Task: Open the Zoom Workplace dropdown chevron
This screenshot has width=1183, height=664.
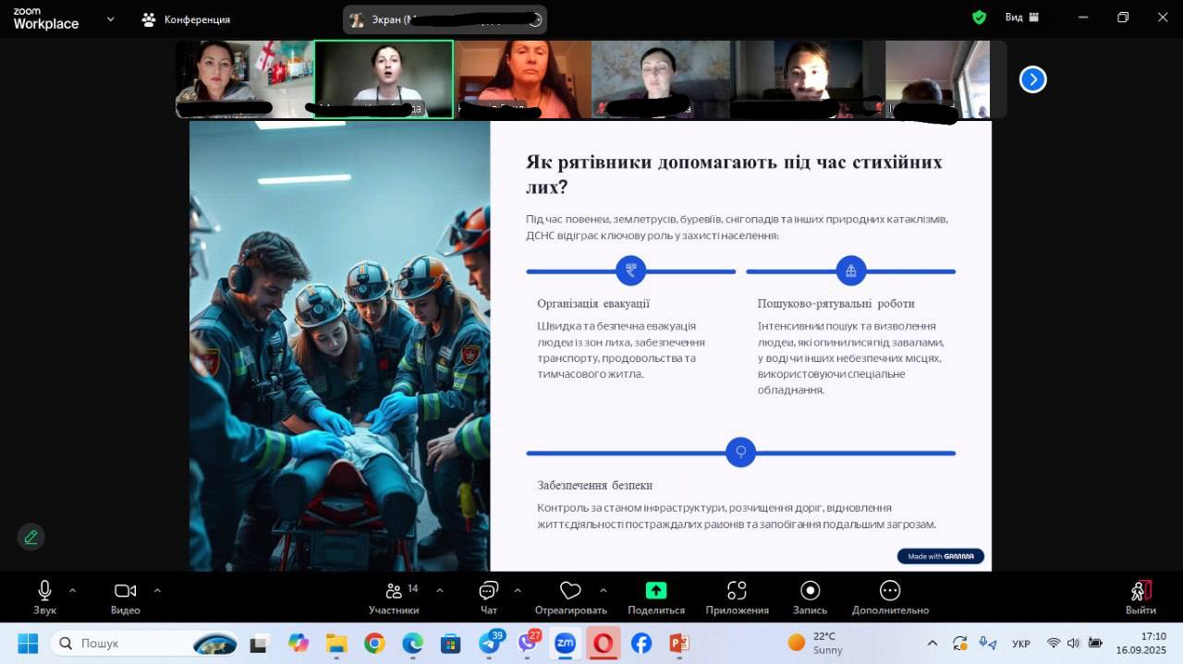Action: point(111,18)
